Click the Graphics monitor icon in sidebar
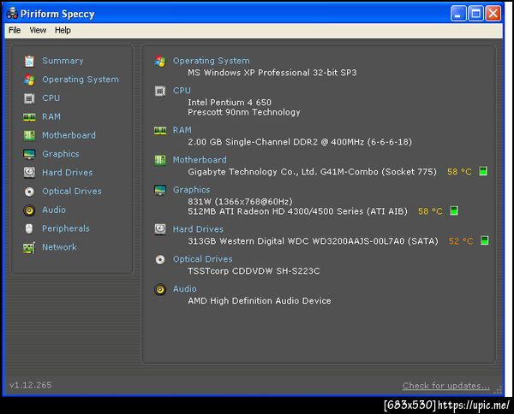The height and width of the screenshot is (414, 514). (x=29, y=154)
